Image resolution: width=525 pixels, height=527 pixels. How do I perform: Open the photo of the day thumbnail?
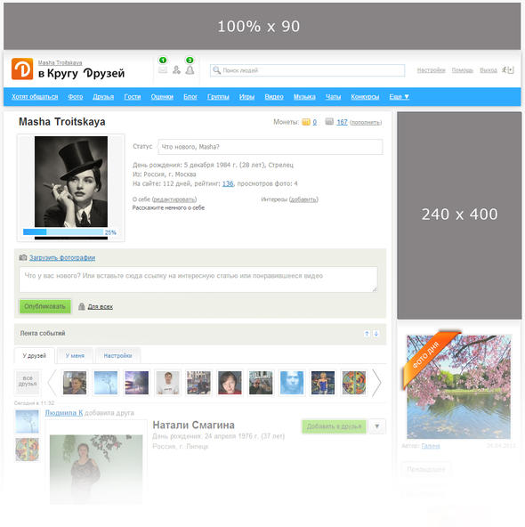point(458,386)
